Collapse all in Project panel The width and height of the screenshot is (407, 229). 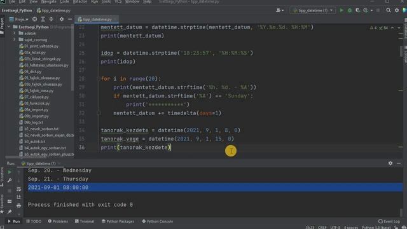point(51,19)
